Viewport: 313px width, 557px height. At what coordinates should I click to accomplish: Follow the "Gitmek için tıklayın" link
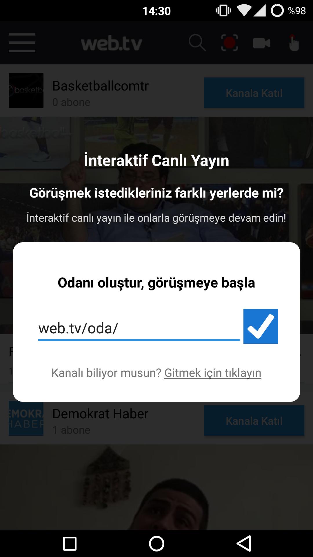[x=213, y=373]
